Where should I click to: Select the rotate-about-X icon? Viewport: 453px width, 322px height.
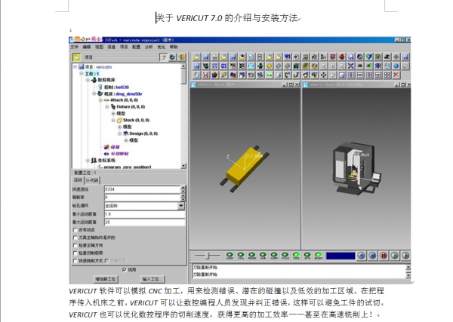point(287,75)
